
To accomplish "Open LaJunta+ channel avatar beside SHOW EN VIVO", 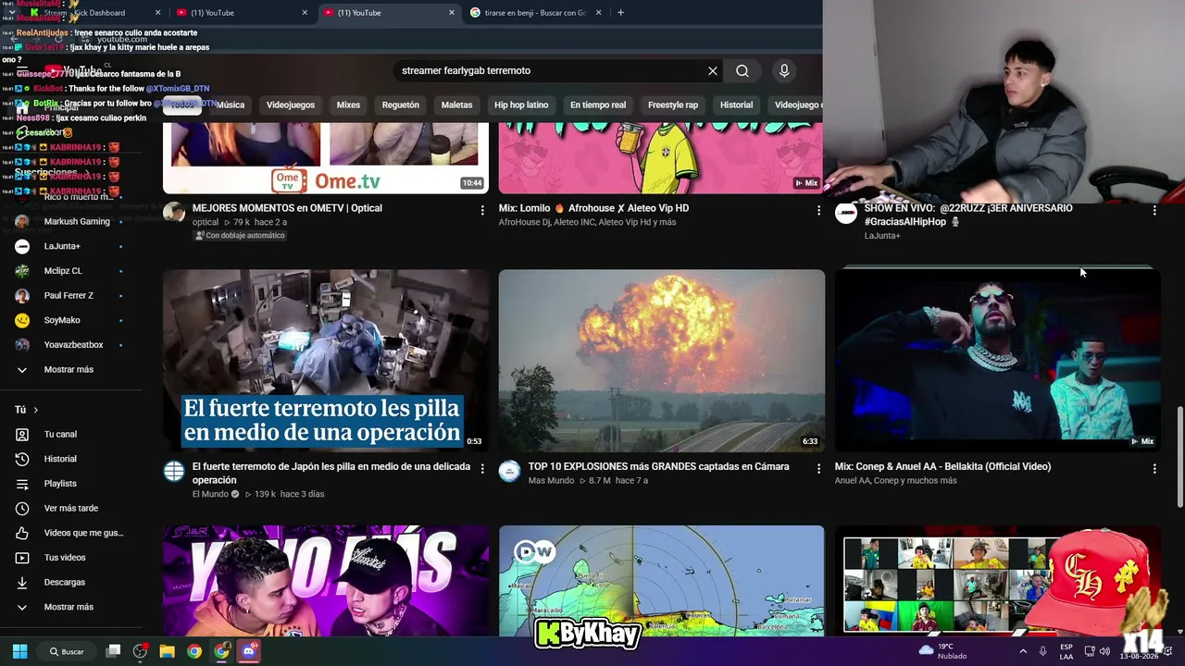I will pyautogui.click(x=846, y=213).
